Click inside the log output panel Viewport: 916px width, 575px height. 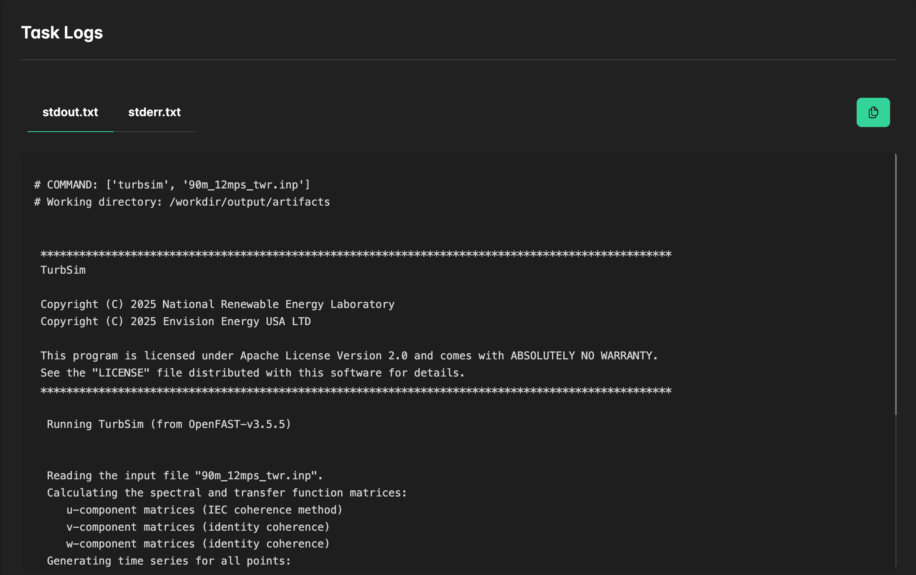click(460, 376)
